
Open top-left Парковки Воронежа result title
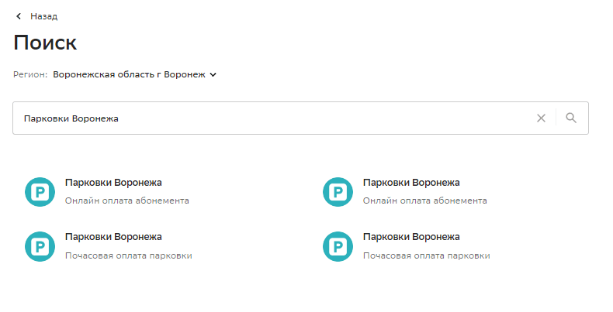pyautogui.click(x=113, y=183)
